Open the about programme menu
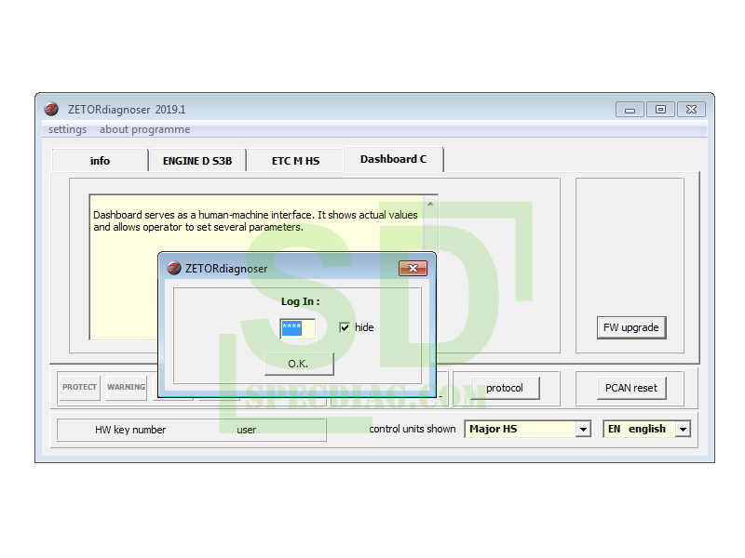Viewport: 745px width, 558px height. click(144, 130)
